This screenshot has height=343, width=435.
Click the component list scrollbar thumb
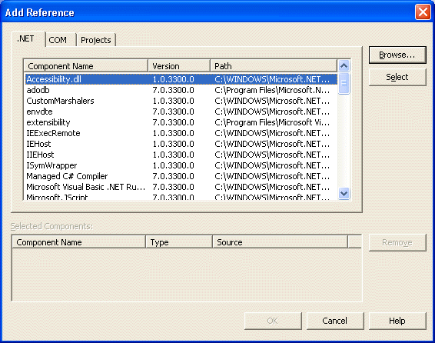point(344,83)
